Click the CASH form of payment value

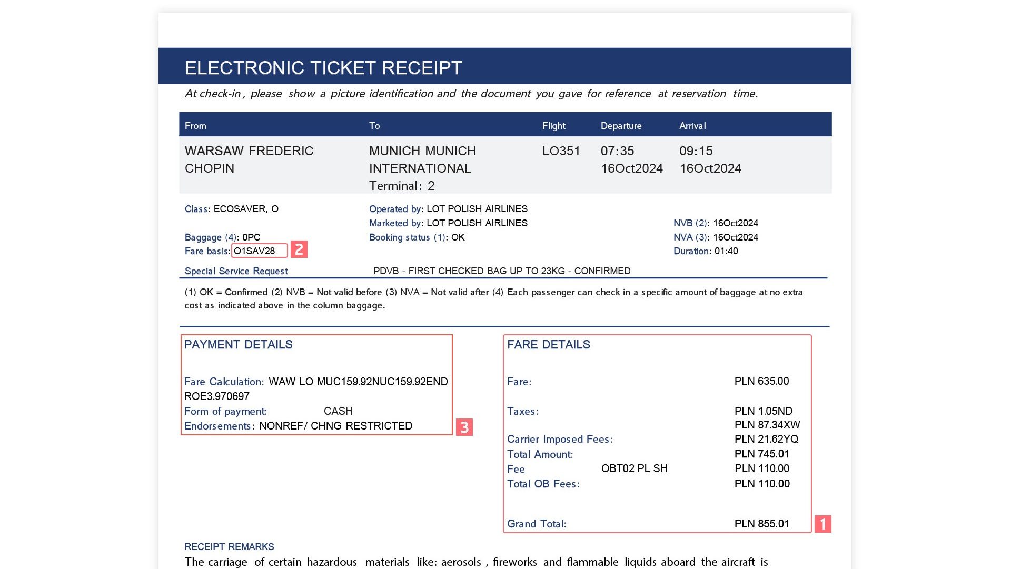point(338,411)
